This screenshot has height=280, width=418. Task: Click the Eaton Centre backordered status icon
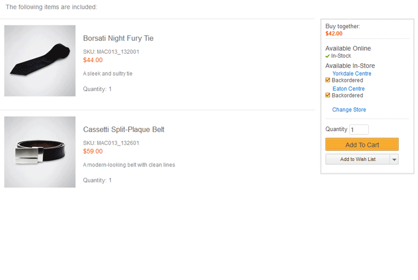click(328, 95)
